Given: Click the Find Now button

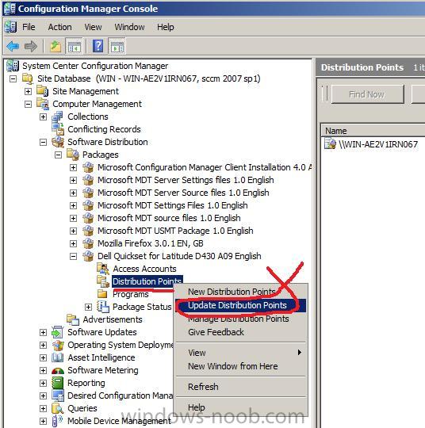Looking at the screenshot, I should 367,94.
